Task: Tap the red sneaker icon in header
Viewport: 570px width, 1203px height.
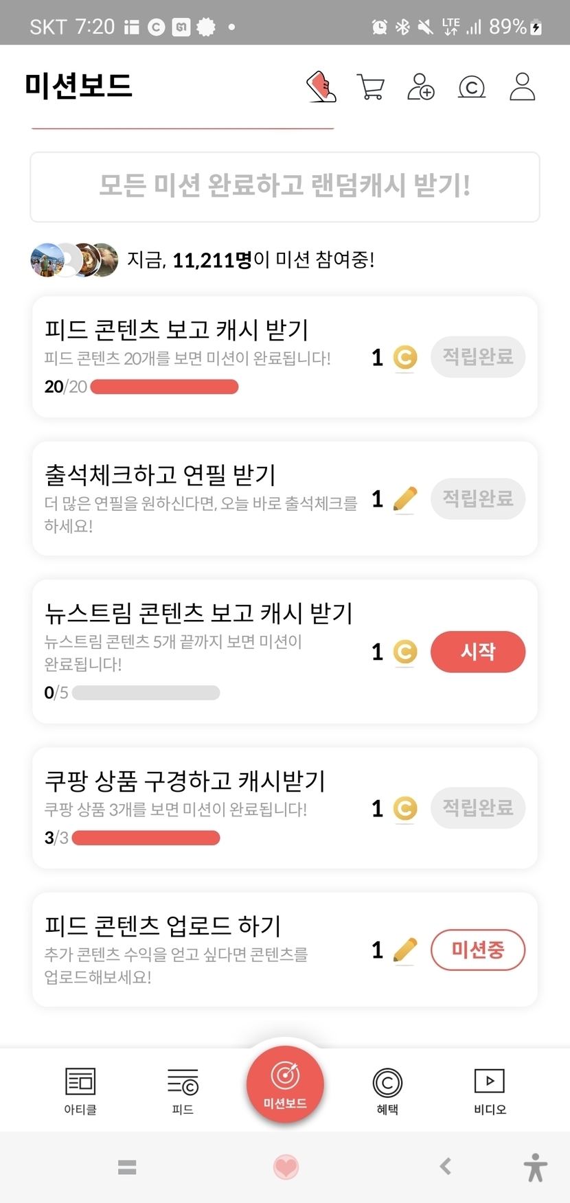Action: point(321,87)
